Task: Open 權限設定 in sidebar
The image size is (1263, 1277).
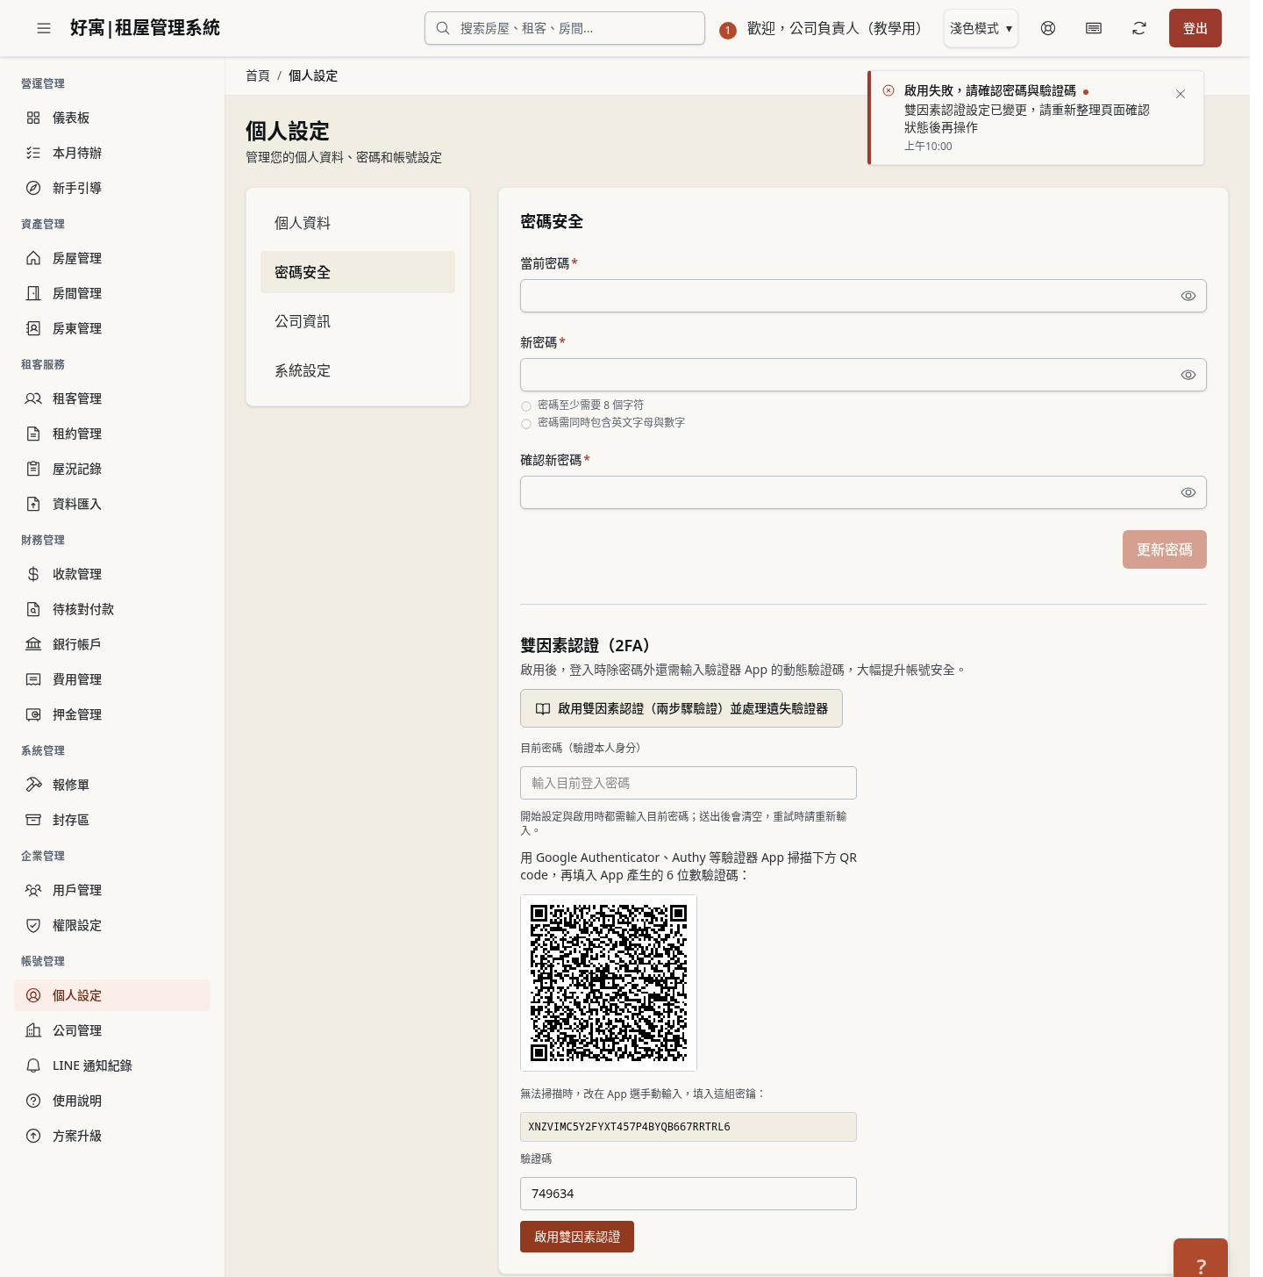Action: (112, 925)
